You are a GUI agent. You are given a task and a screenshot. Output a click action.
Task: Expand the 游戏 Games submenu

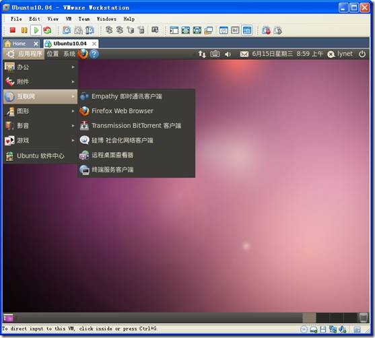tap(40, 141)
